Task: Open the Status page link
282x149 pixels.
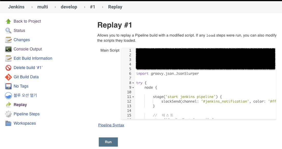Action: click(x=19, y=30)
